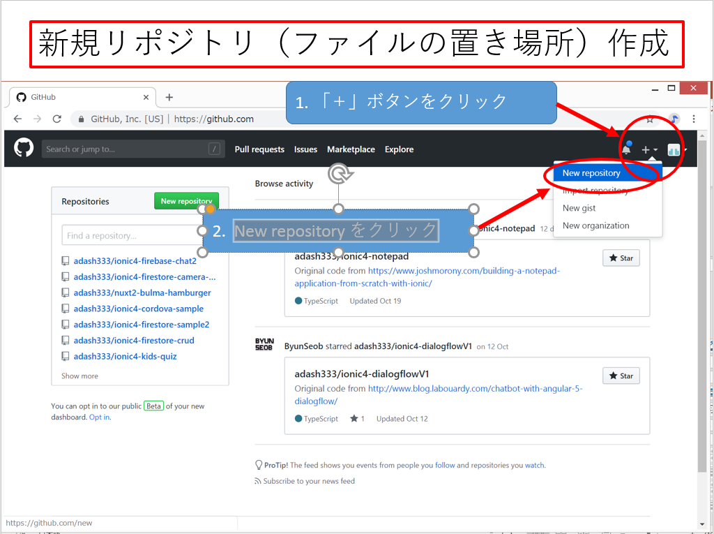Choose New gist menu entry
Screen dimensions: 714x534
click(579, 208)
